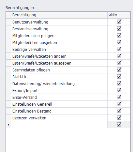This screenshot has width=133, height=152.
Task: Uncheck the Statistik permission
Action: point(119,77)
